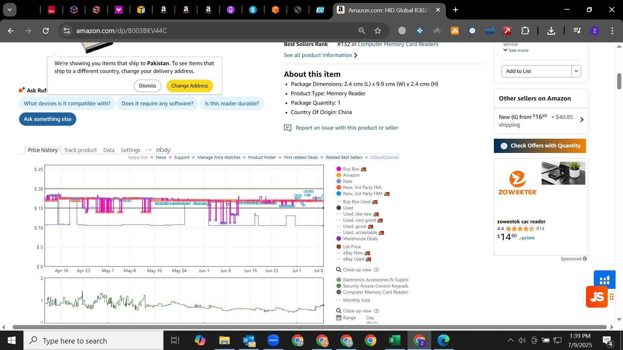Screen dimensions: 623x350
Task: Open See all product information
Action: click(x=321, y=55)
